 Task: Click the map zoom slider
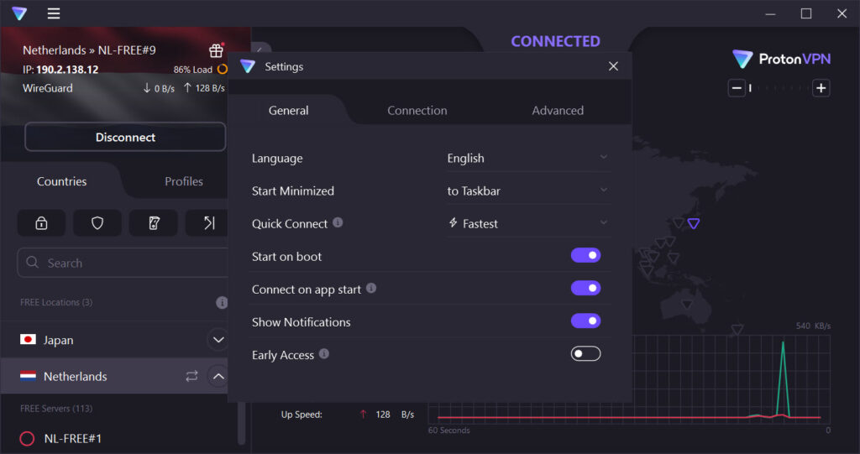coord(779,88)
